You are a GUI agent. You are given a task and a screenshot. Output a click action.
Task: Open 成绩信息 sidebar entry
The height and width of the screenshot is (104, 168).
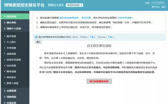[x=11, y=54]
